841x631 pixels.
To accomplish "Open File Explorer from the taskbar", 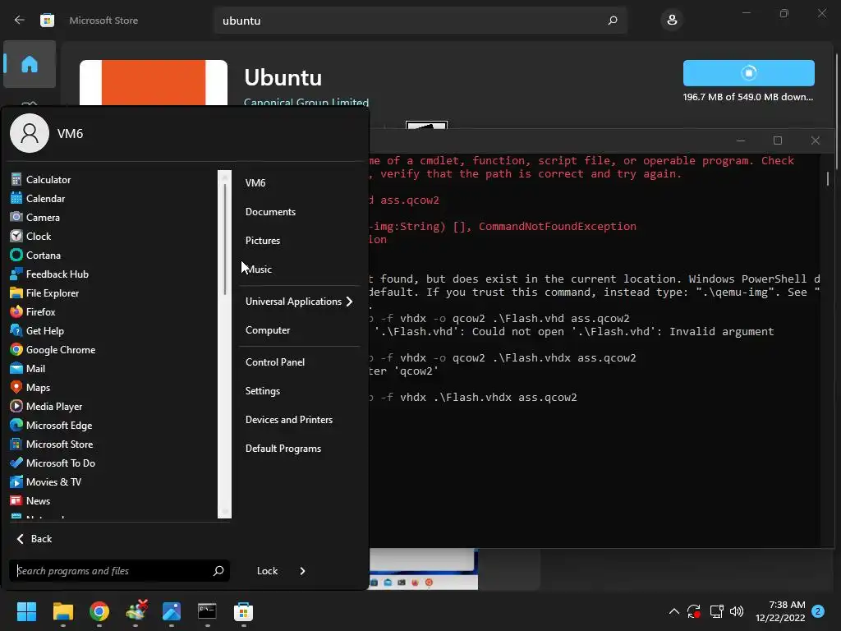I will point(62,611).
